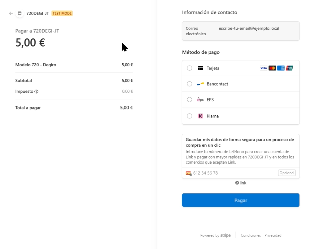Click the tax info icon beside Impuesto

pos(36,91)
